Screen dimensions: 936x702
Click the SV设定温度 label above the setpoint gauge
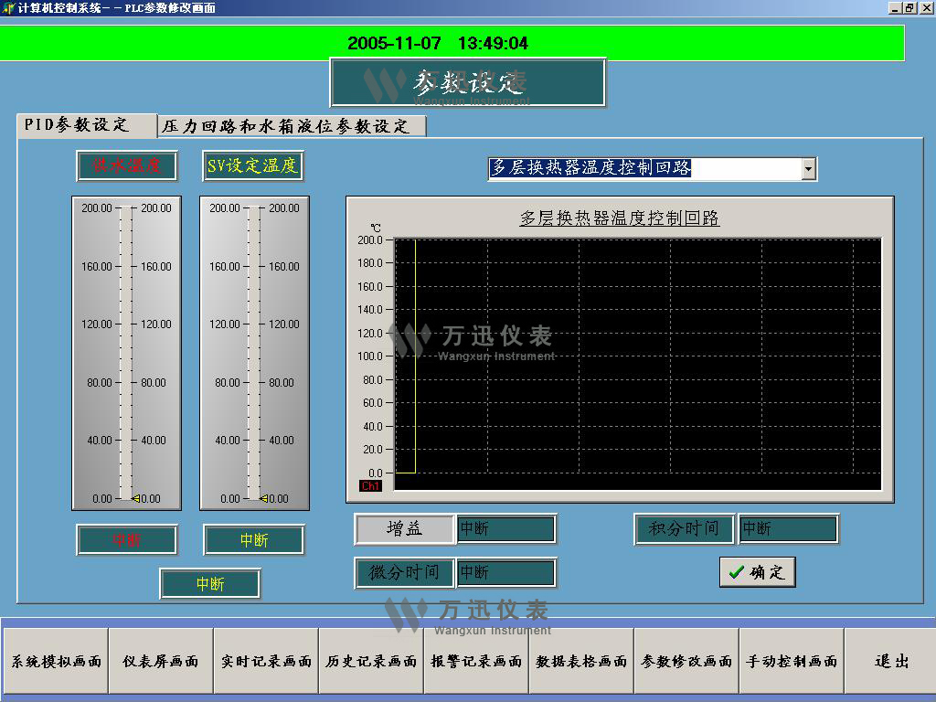coord(252,166)
